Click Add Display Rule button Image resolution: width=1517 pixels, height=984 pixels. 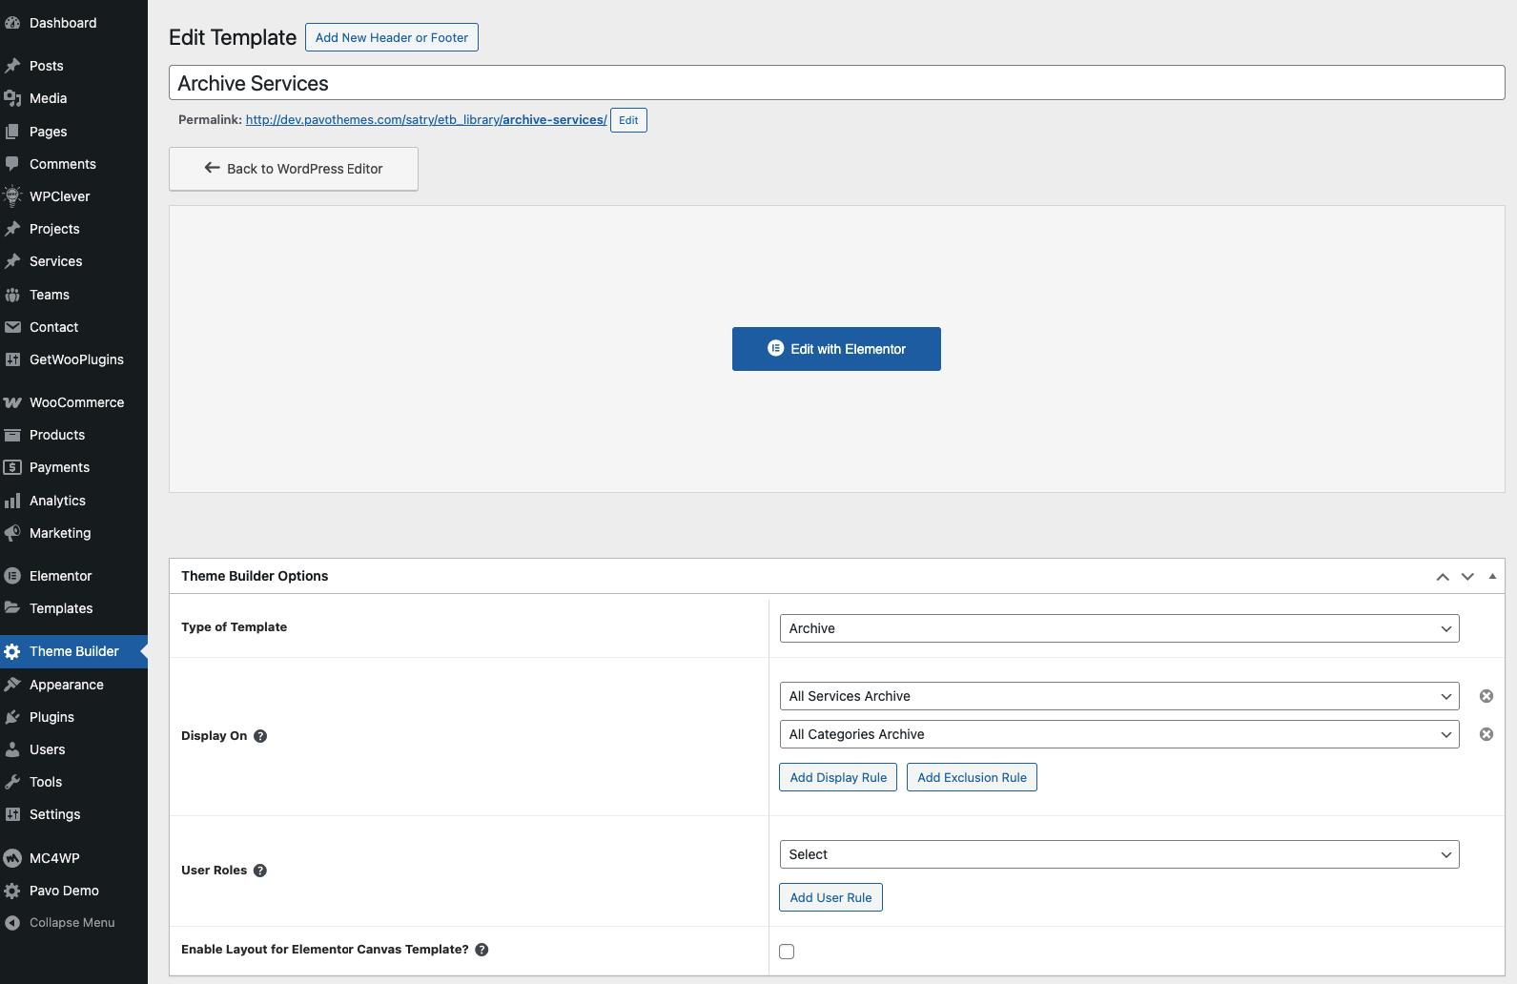[x=838, y=778]
